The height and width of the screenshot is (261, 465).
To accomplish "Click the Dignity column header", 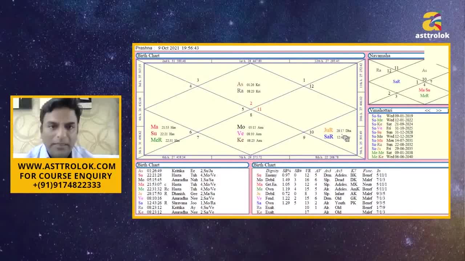I will tap(272, 171).
